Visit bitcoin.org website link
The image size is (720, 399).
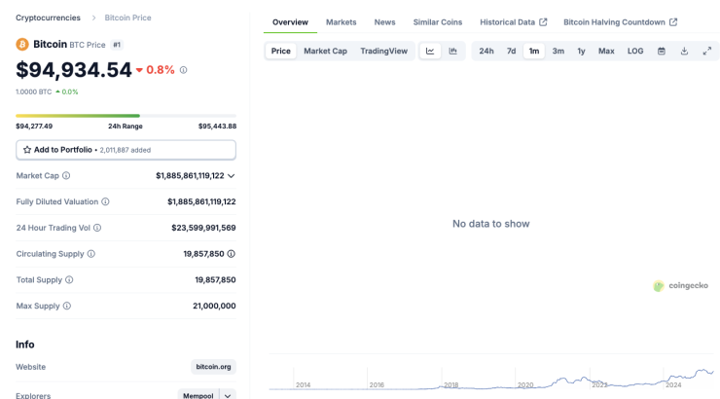point(213,367)
